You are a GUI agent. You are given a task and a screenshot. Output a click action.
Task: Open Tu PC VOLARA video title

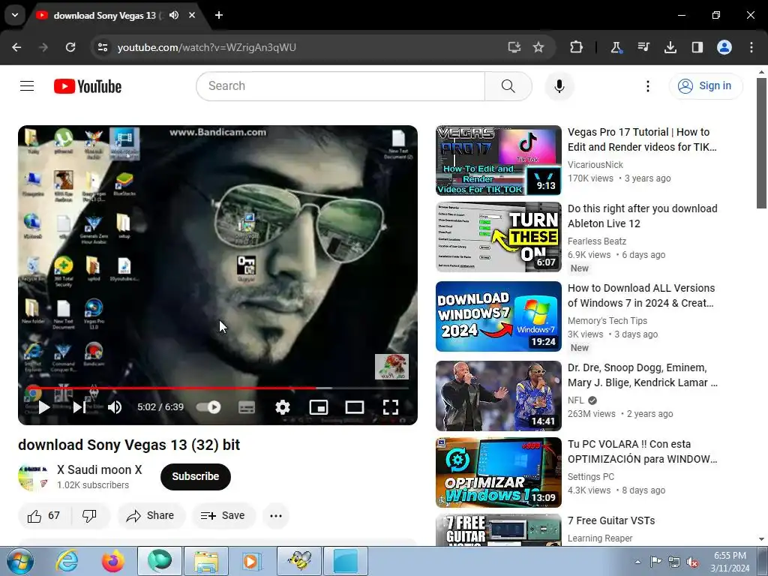(x=642, y=451)
